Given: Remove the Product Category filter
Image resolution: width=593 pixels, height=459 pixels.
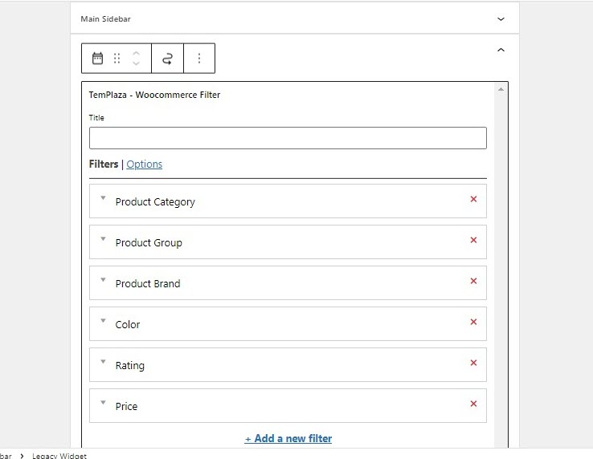Looking at the screenshot, I should (473, 199).
